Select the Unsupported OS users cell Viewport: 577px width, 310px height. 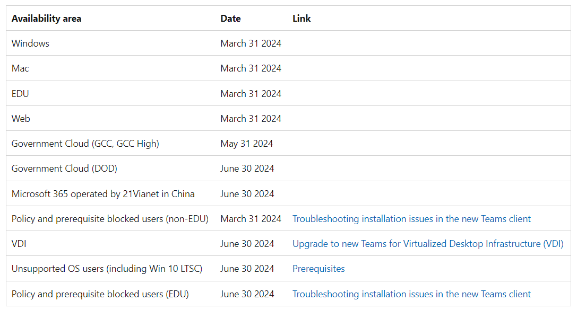[x=107, y=269]
